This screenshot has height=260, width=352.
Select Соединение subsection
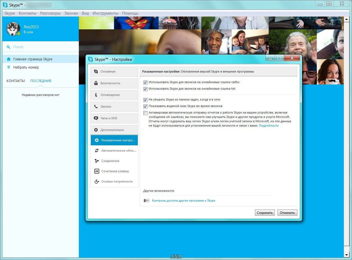[114, 161]
